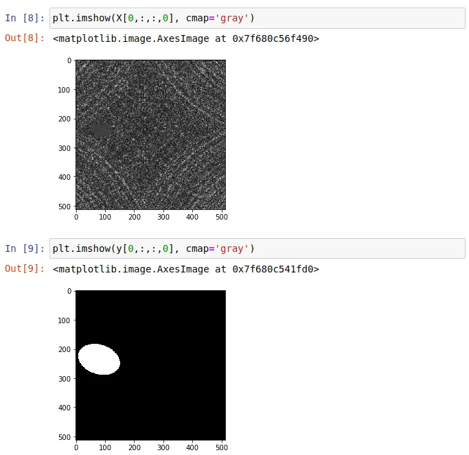The width and height of the screenshot is (469, 455).
Task: Click the AxesImage output text at 0x7f680c541fd0
Action: click(x=185, y=269)
